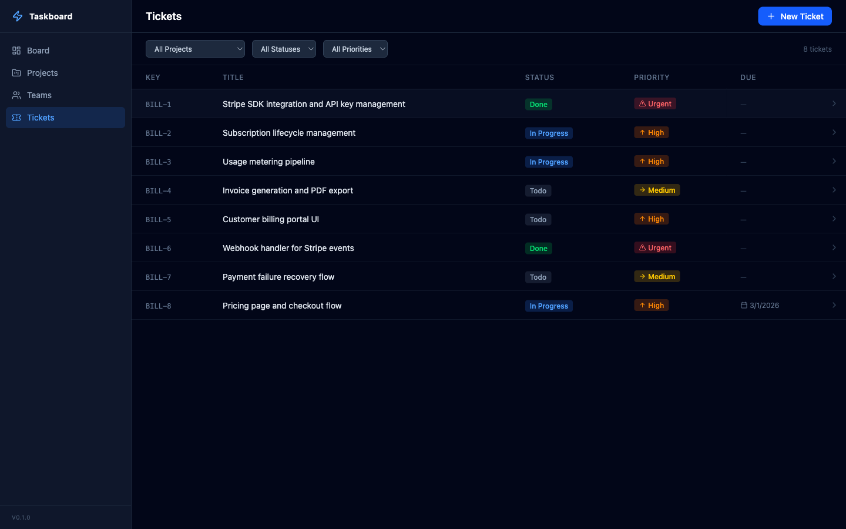Click the Todo badge on BILL-4

[538, 190]
